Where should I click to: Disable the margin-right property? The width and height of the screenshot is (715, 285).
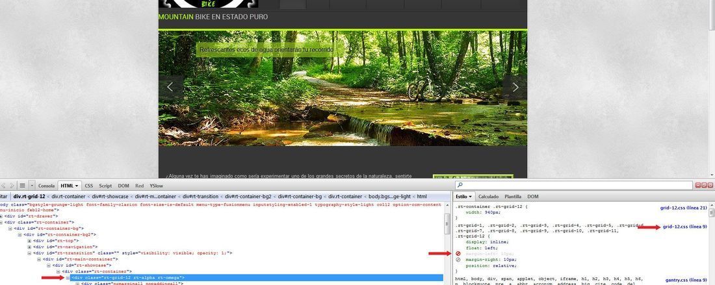(x=458, y=260)
